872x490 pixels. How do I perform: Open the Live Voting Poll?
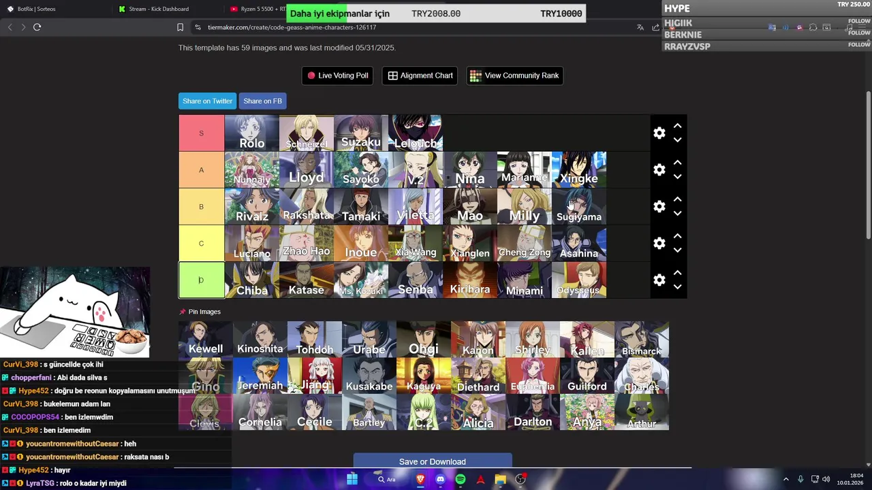(x=338, y=76)
